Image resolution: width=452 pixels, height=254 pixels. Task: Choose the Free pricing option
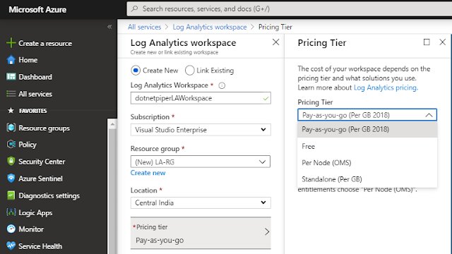[367, 146]
